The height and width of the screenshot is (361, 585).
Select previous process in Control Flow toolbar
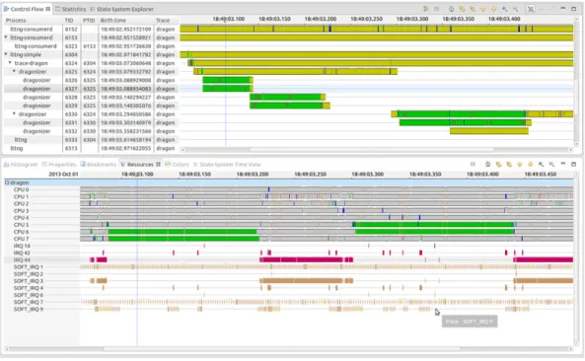pyautogui.click(x=483, y=9)
